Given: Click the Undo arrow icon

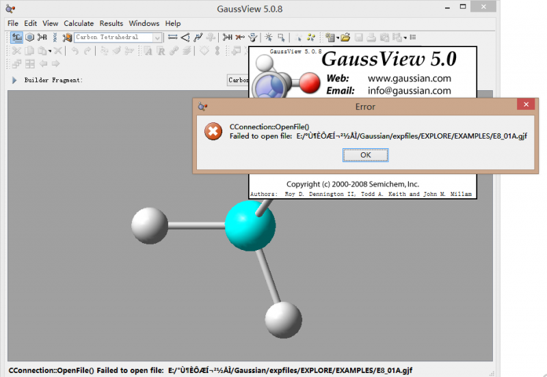Looking at the screenshot, I should pyautogui.click(x=75, y=51).
